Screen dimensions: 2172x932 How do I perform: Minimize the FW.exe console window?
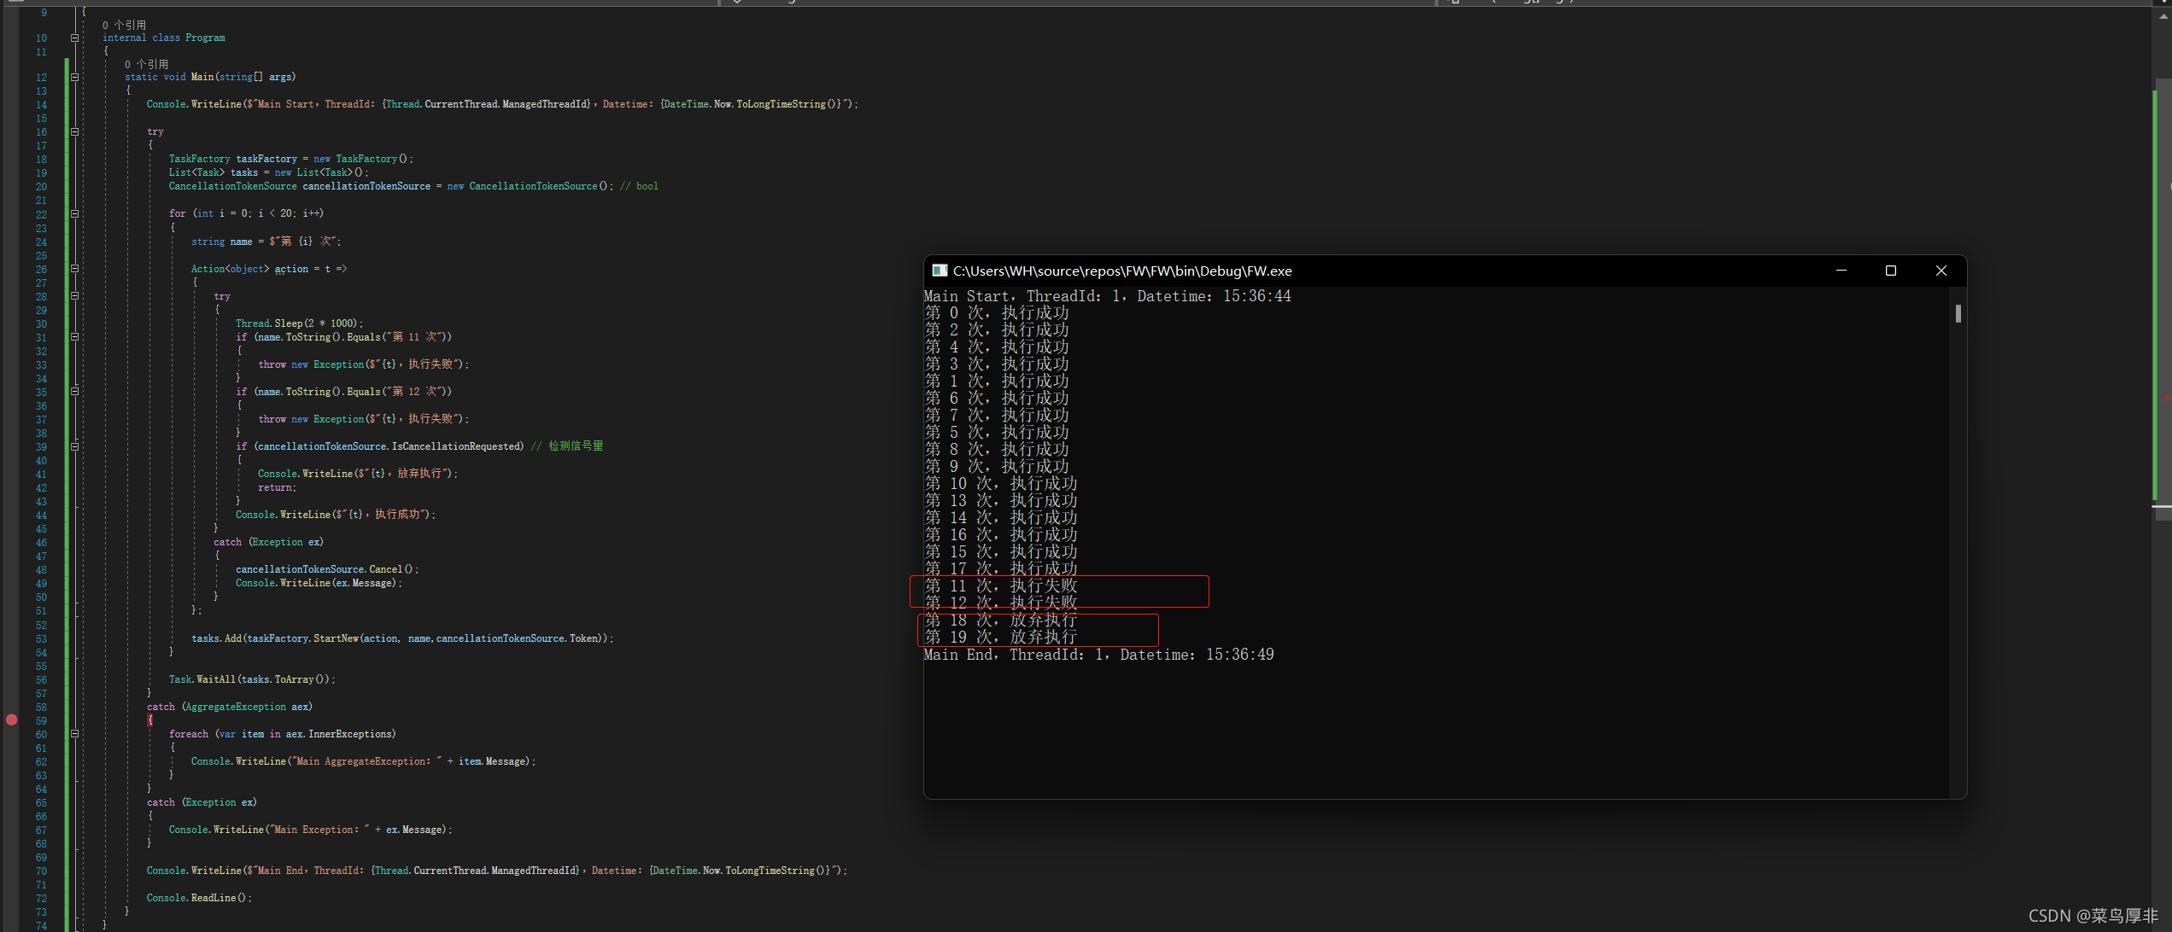(1841, 271)
